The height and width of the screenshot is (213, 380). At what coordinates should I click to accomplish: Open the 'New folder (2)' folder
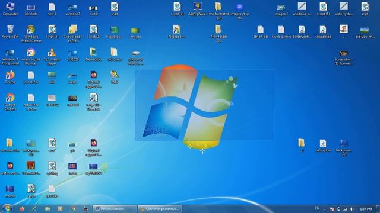218,34
